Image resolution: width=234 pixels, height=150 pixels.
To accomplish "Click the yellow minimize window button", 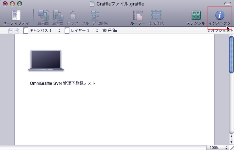I will click(12, 4).
